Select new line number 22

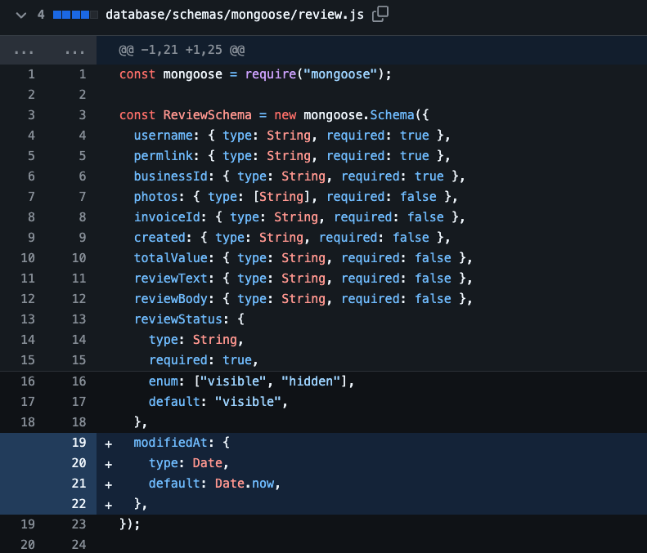[79, 504]
